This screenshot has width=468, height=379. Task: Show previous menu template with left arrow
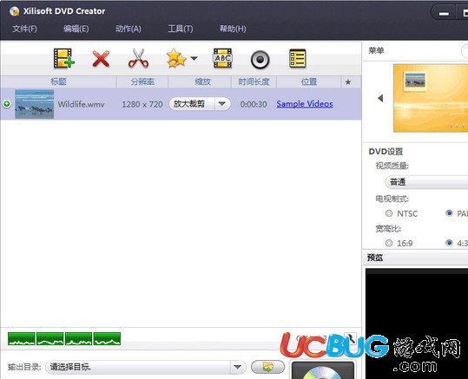[x=380, y=98]
